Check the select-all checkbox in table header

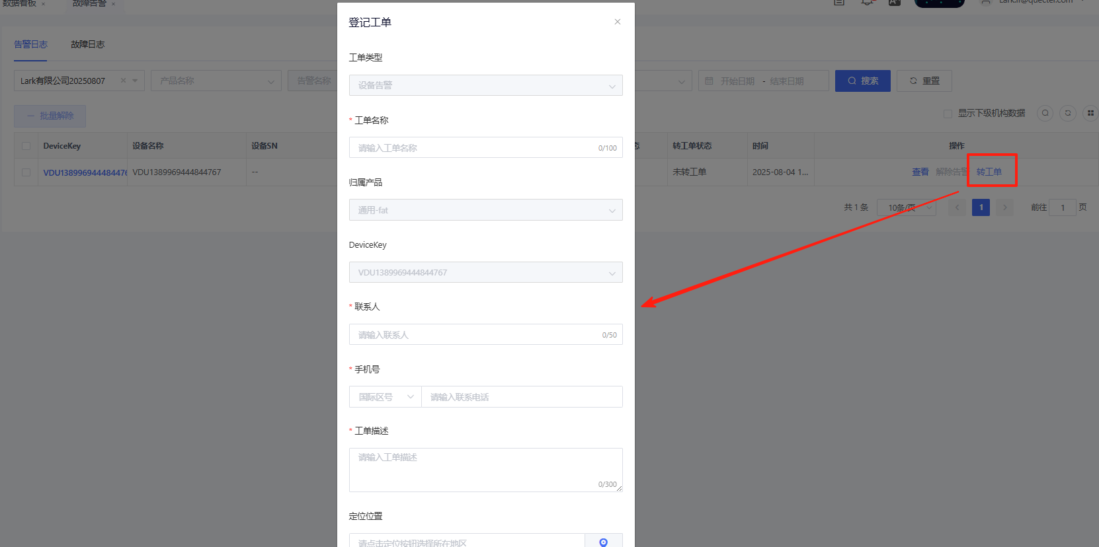pos(26,146)
